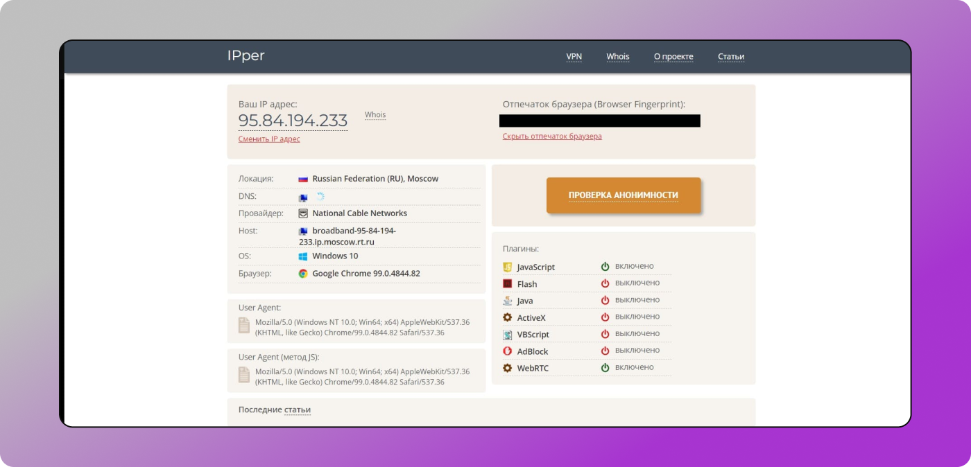Click the IPper site logo
The height and width of the screenshot is (467, 971).
click(x=246, y=56)
